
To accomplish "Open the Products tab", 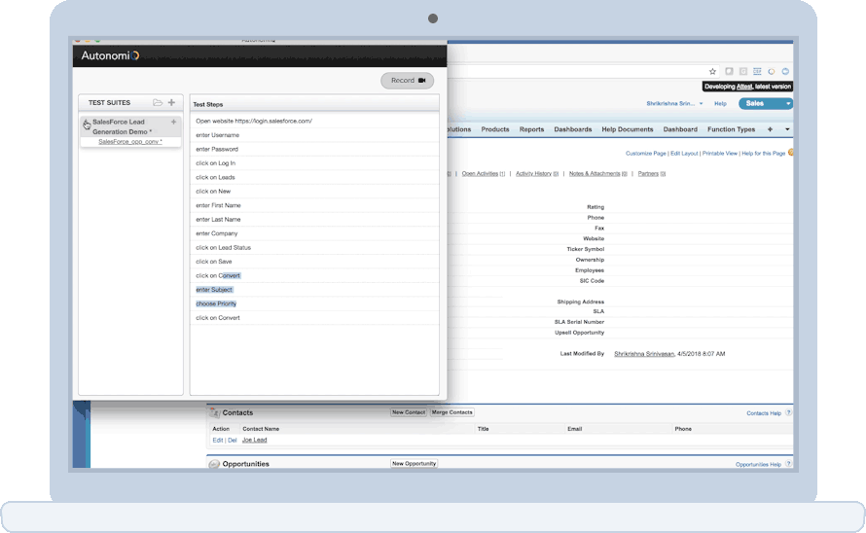I will (x=495, y=129).
